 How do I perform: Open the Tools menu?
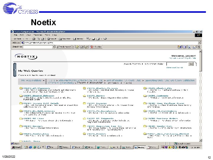click(x=47, y=35)
